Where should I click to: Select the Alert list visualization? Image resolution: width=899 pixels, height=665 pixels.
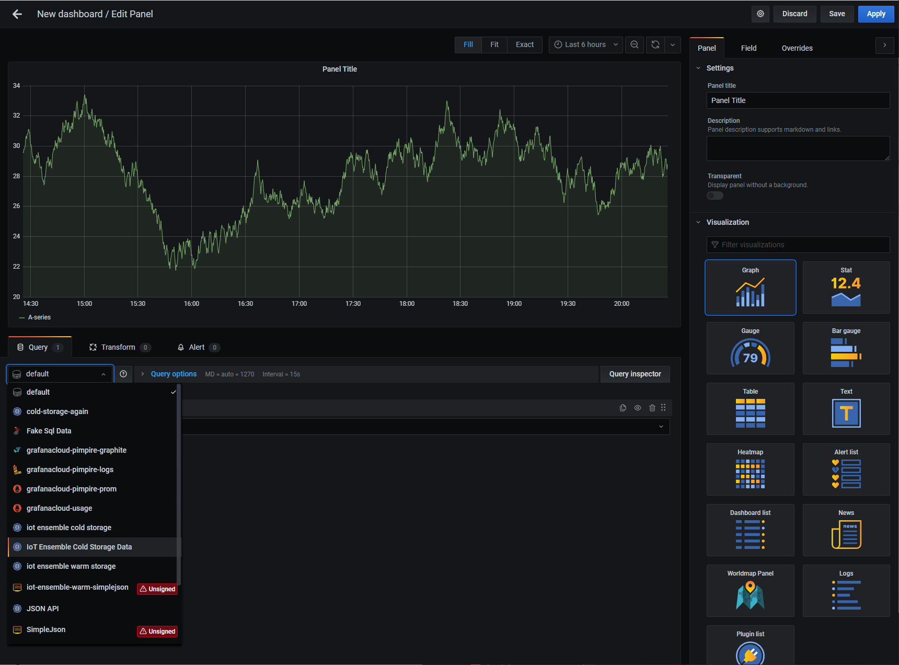click(846, 469)
